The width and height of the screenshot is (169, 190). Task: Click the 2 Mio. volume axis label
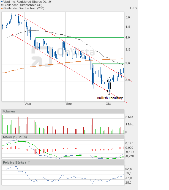pos(129,117)
